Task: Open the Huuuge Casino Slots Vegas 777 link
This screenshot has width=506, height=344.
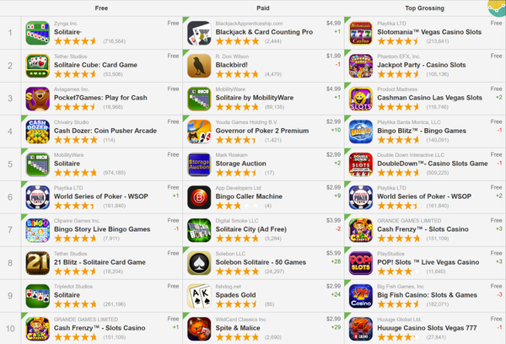Action: pyautogui.click(x=427, y=328)
